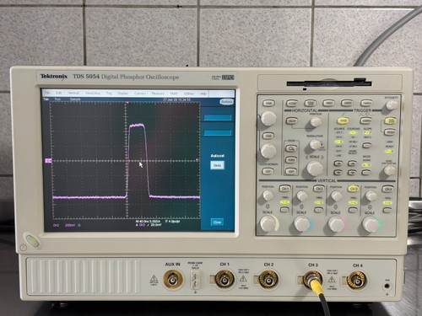Image resolution: width=422 pixels, height=316 pixels.
Task: Push the trigger MODE select button
Action: pyautogui.click(x=366, y=172)
